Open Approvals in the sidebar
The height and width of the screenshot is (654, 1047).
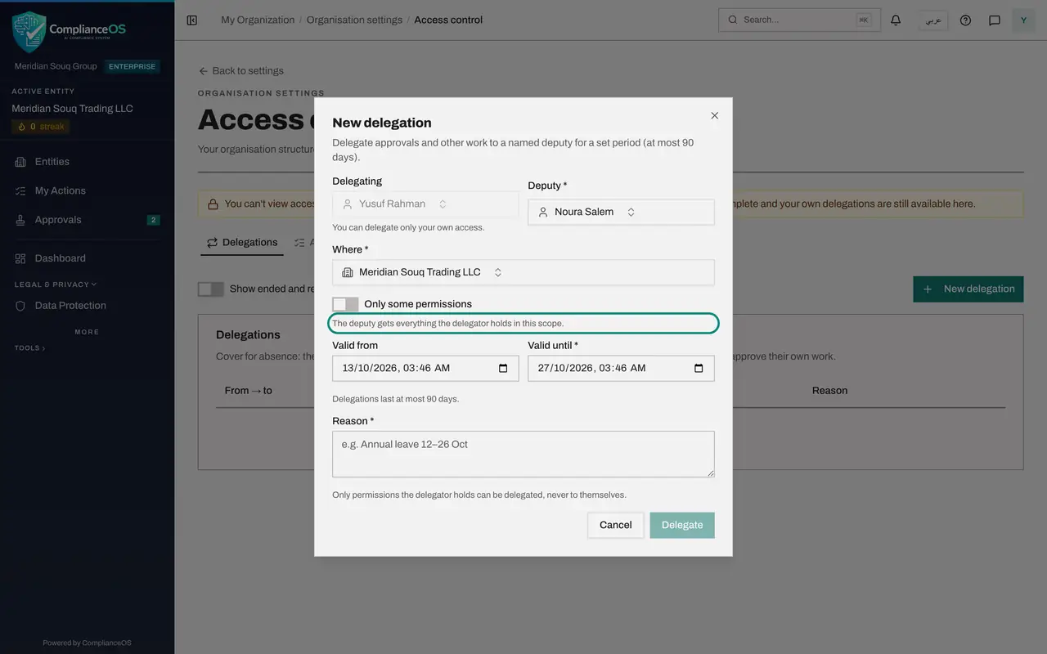87,220
